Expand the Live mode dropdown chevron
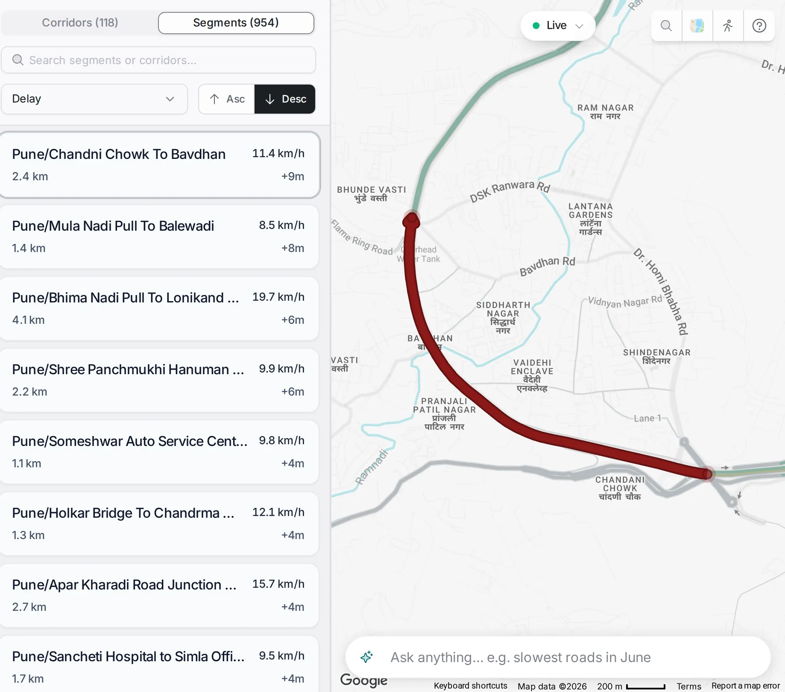Image resolution: width=785 pixels, height=692 pixels. (x=579, y=26)
